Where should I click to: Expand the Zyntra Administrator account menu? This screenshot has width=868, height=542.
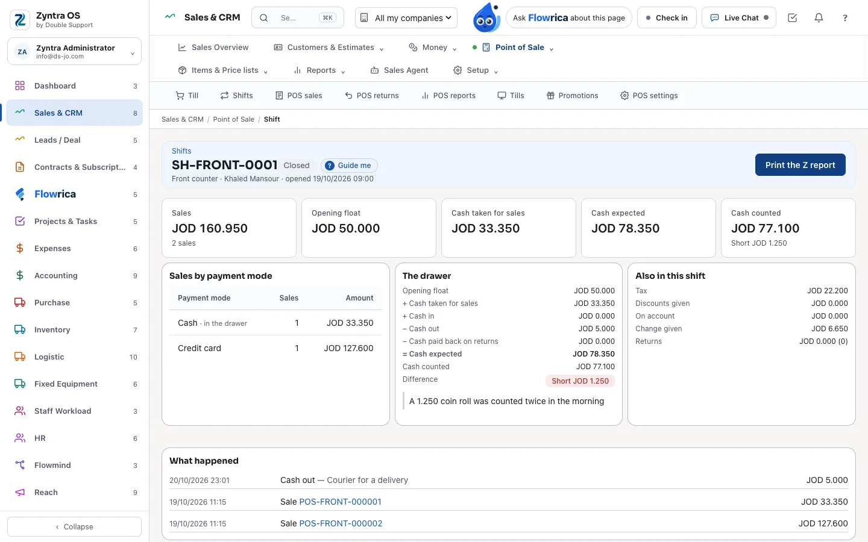75,52
